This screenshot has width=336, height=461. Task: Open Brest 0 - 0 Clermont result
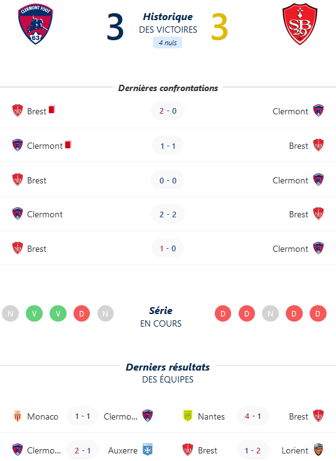click(x=168, y=180)
